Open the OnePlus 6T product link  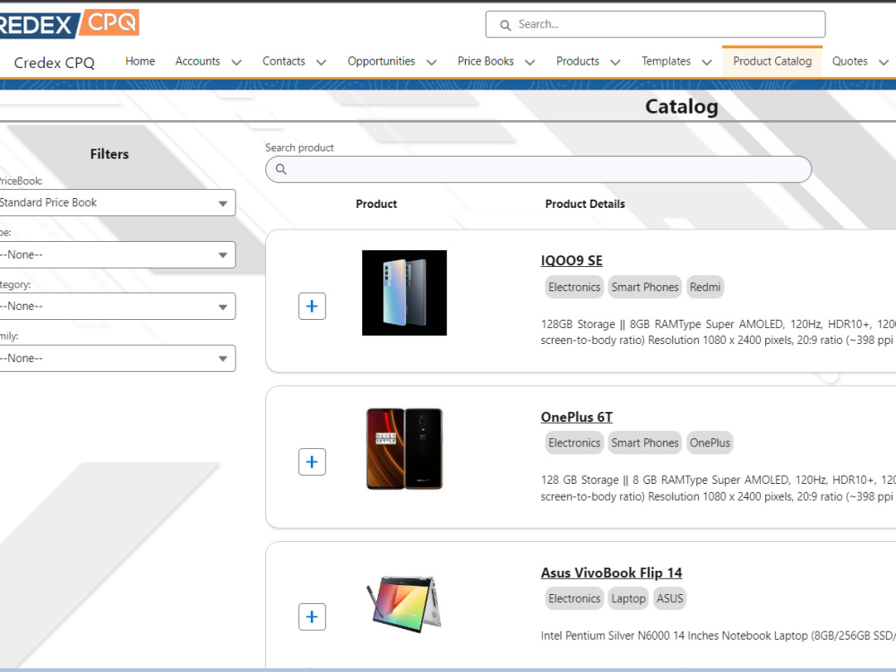[576, 418]
